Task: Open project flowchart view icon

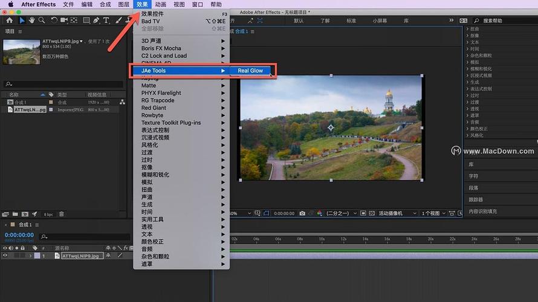Action: point(122,102)
